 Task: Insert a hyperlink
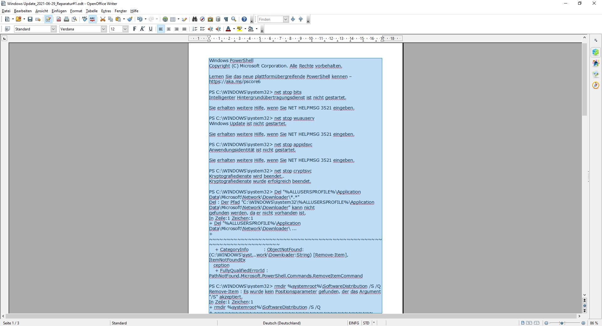click(165, 19)
